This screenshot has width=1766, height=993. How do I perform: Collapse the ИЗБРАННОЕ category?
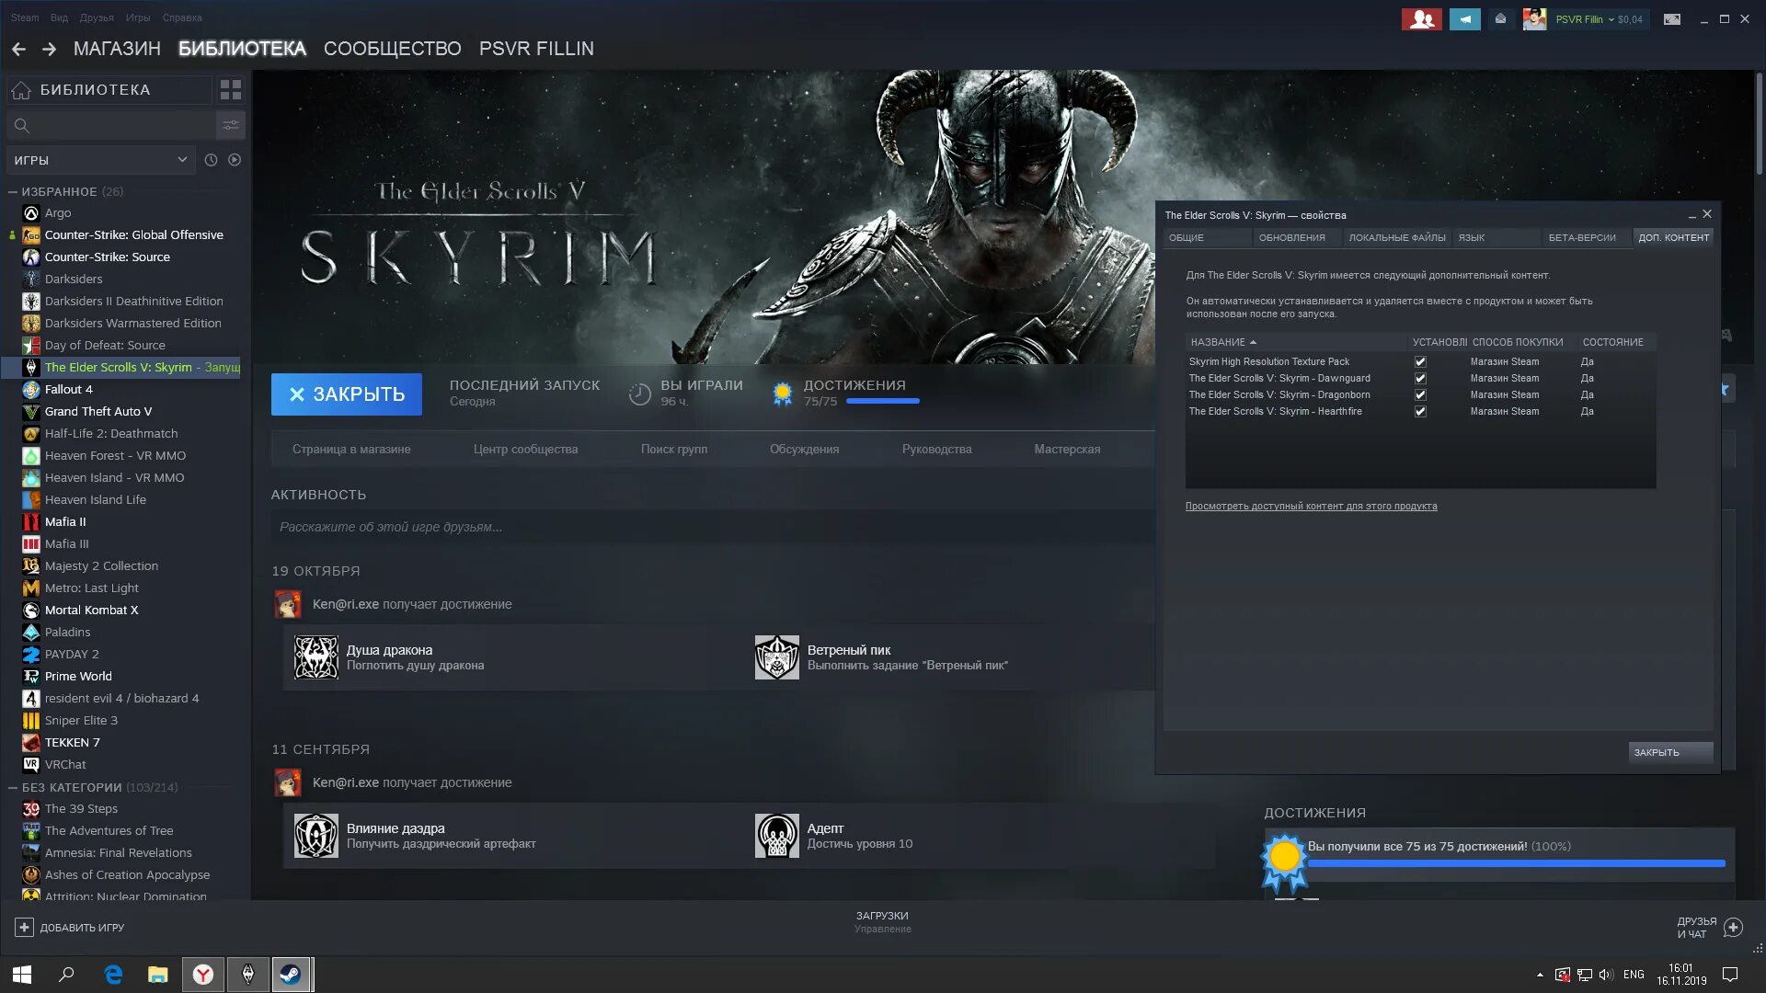point(13,192)
